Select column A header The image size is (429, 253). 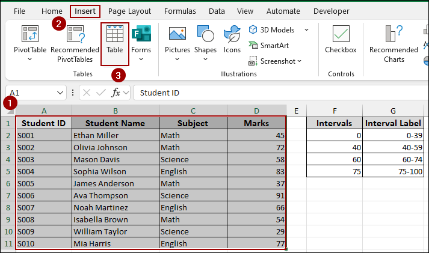tap(44, 111)
